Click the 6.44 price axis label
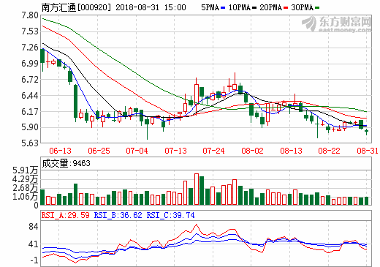The height and width of the screenshot is (267, 380). coord(30,96)
